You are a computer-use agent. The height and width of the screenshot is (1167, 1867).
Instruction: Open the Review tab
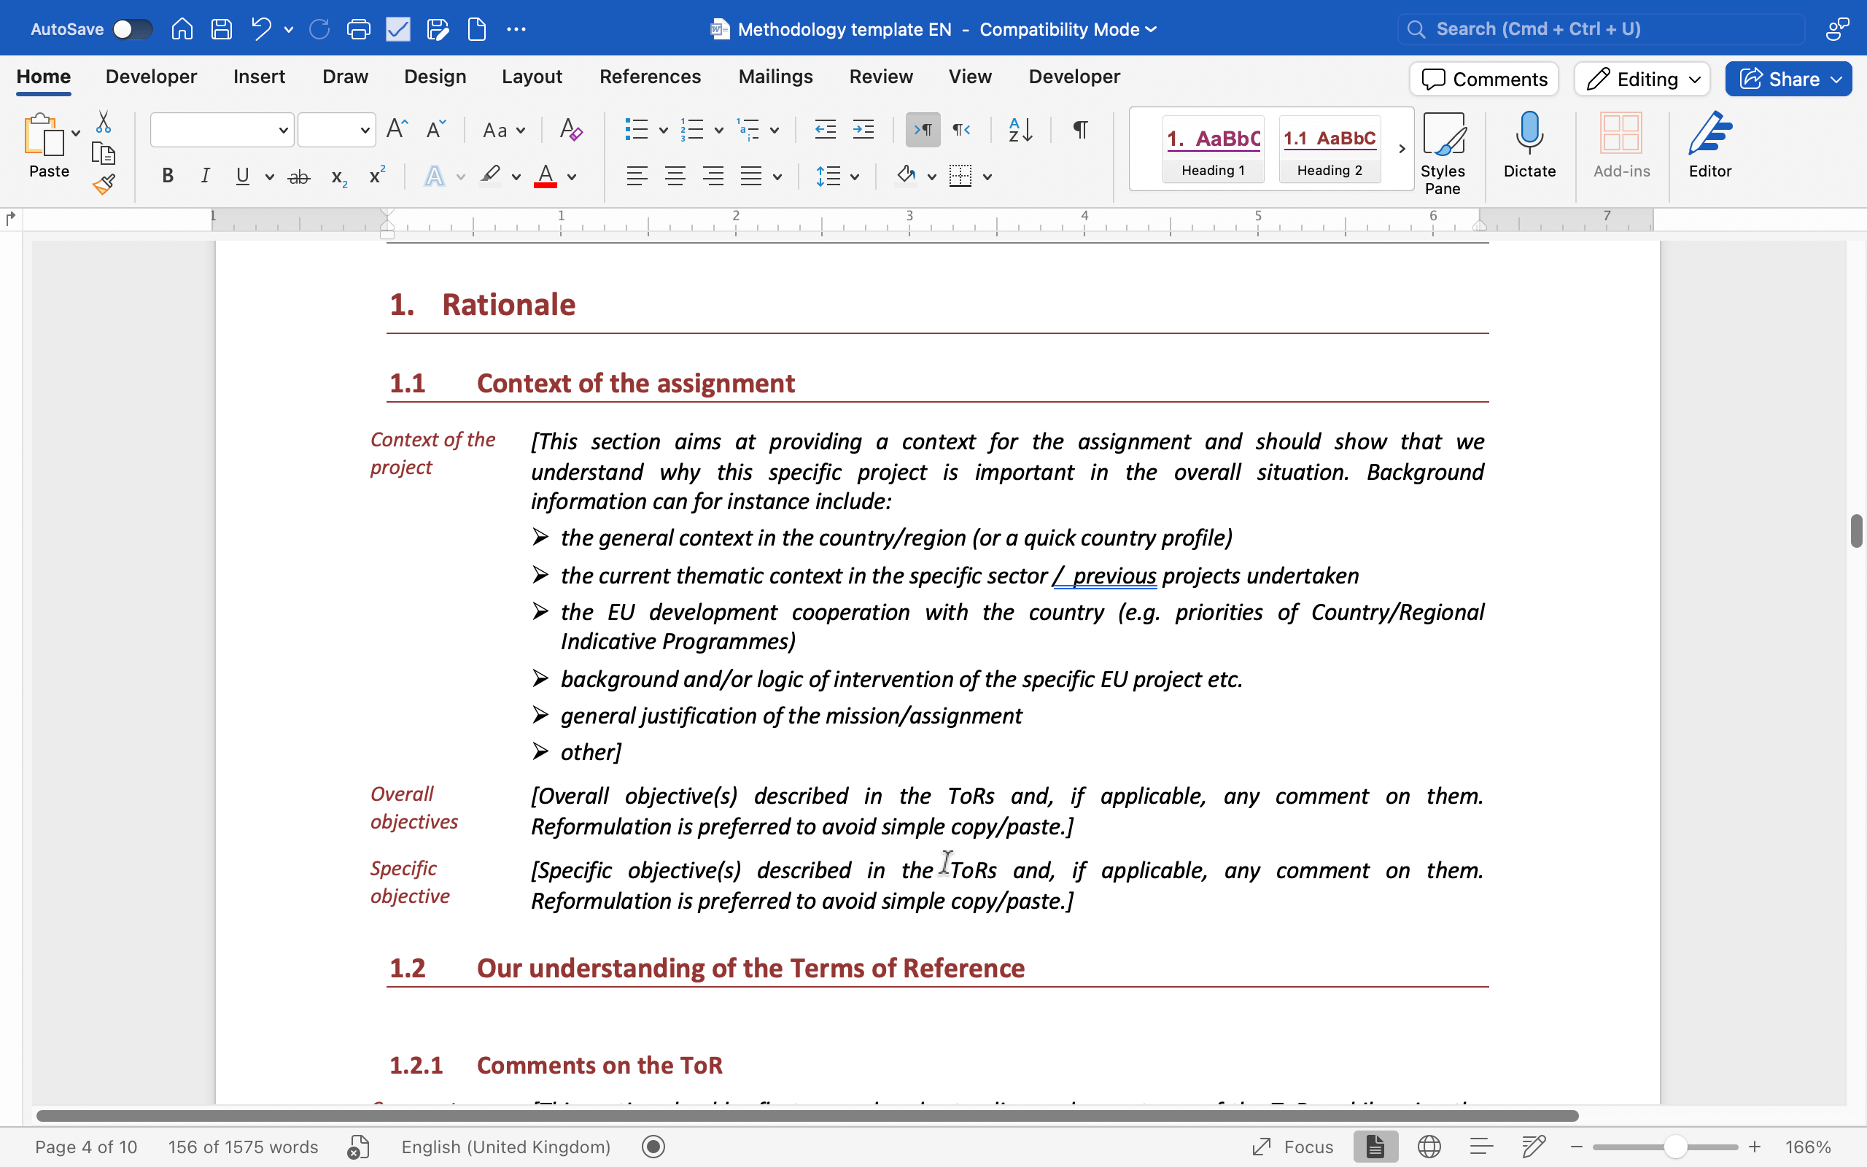tap(881, 77)
